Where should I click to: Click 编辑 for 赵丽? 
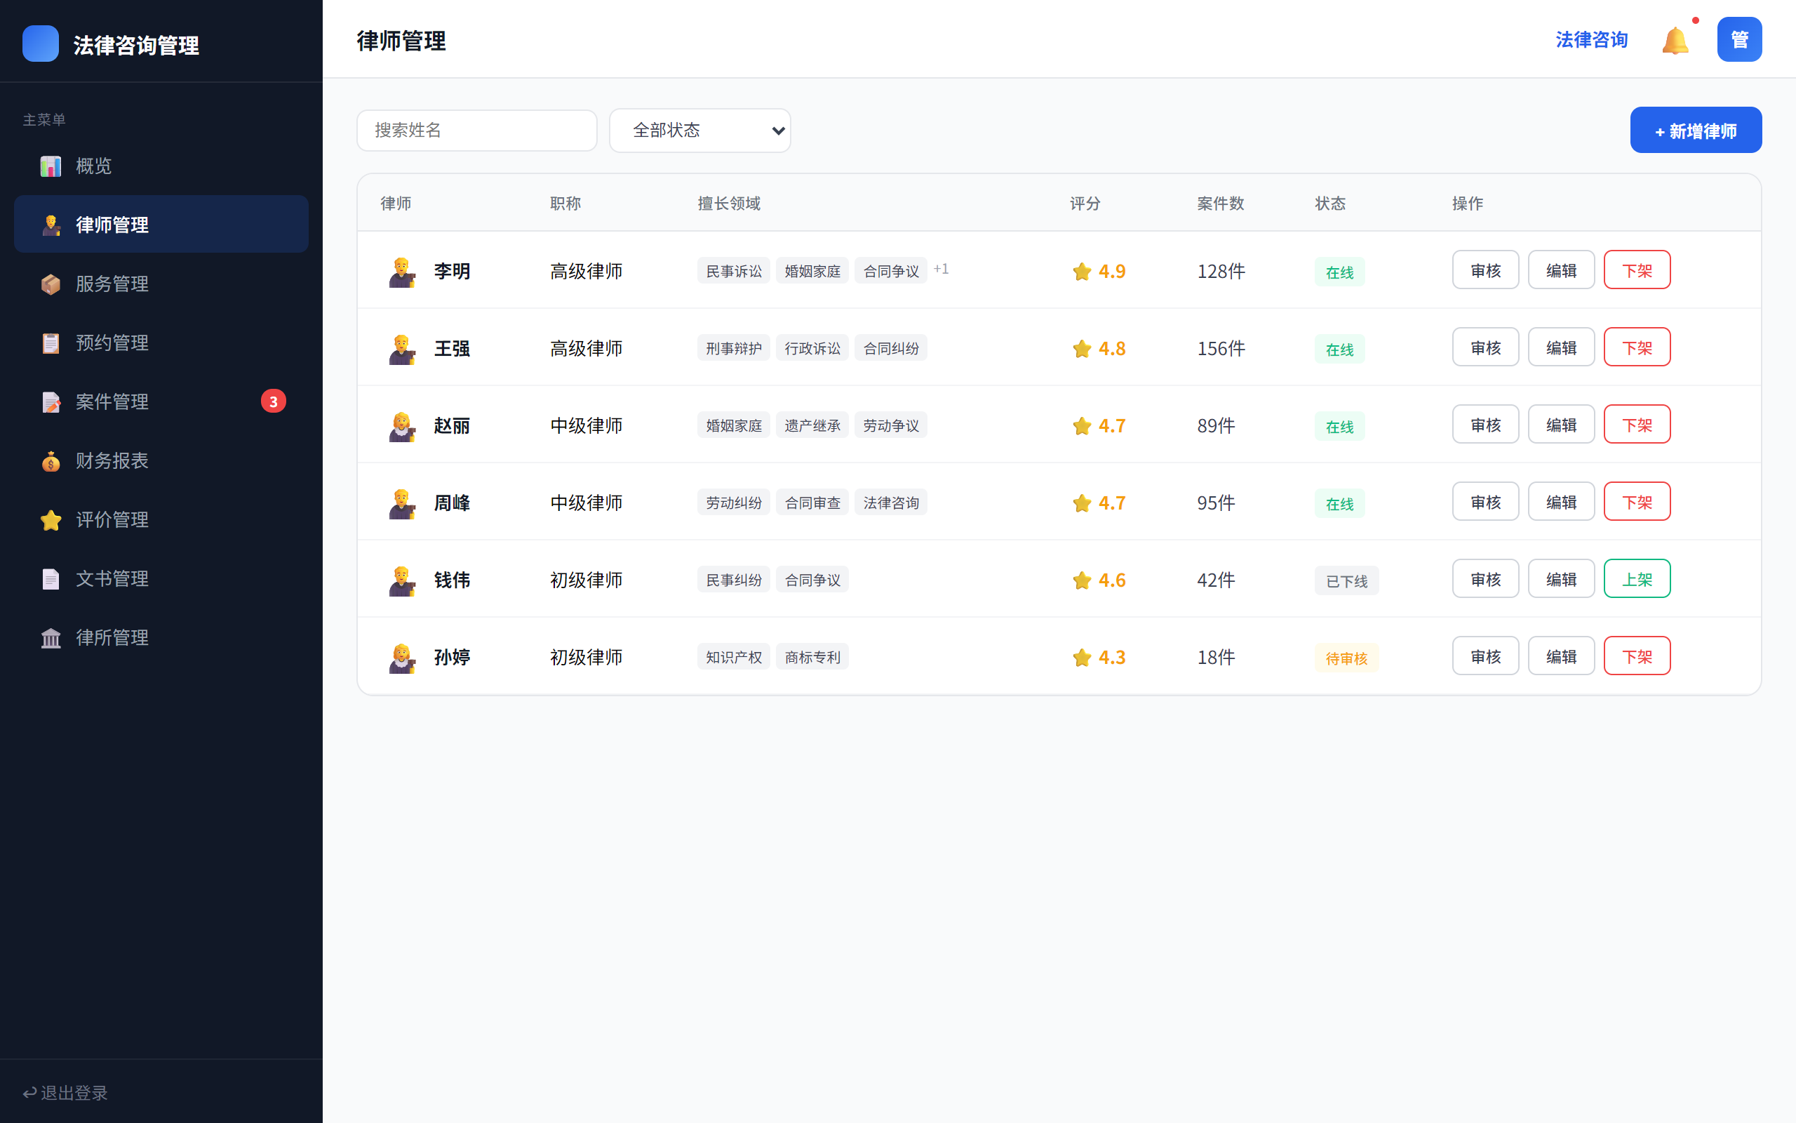[1561, 425]
